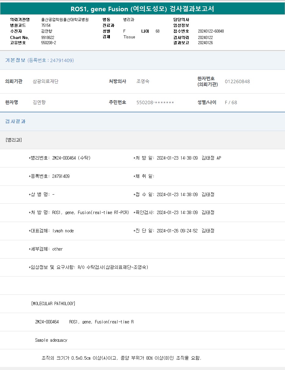Click the 세부검체 other value
Image resolution: width=285 pixels, height=370 pixels.
[57, 249]
